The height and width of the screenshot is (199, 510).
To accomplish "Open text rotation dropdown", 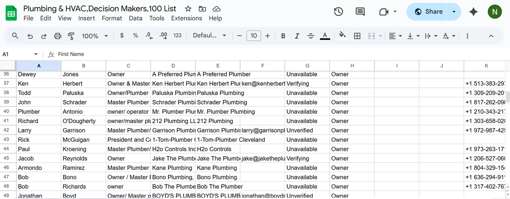I will click(x=449, y=36).
